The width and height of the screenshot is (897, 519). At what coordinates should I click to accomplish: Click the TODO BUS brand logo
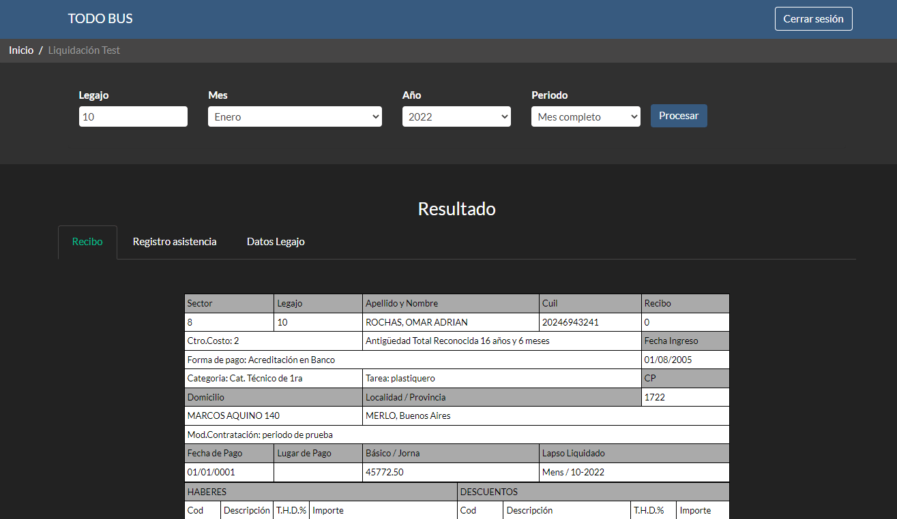(100, 19)
